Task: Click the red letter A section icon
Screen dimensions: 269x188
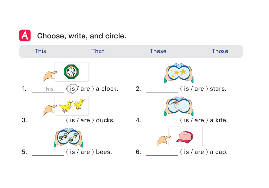Action: [x=25, y=36]
